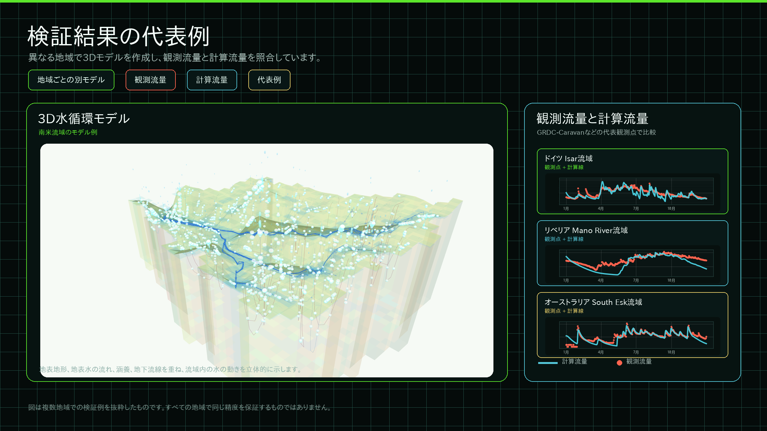Click the caption starting 地表地形、地表水の流れ
The image size is (767, 431).
171,369
